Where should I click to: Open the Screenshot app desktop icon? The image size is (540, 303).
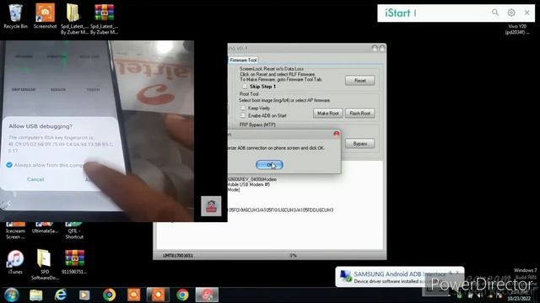tap(45, 16)
